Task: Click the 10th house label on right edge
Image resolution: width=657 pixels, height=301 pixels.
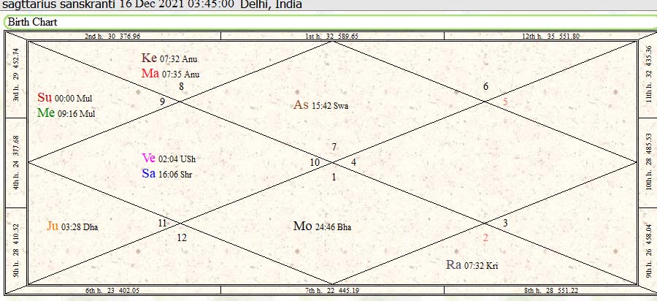Action: pos(648,161)
